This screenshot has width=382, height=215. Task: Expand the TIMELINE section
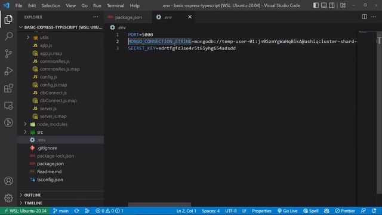pyautogui.click(x=33, y=203)
